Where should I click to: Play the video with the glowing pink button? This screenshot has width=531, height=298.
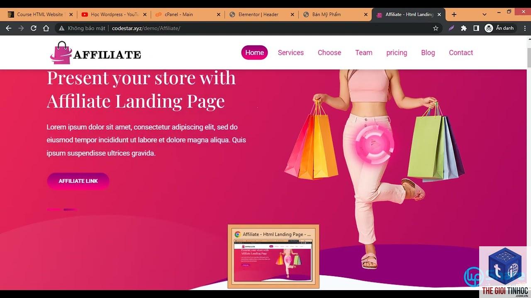tap(375, 144)
